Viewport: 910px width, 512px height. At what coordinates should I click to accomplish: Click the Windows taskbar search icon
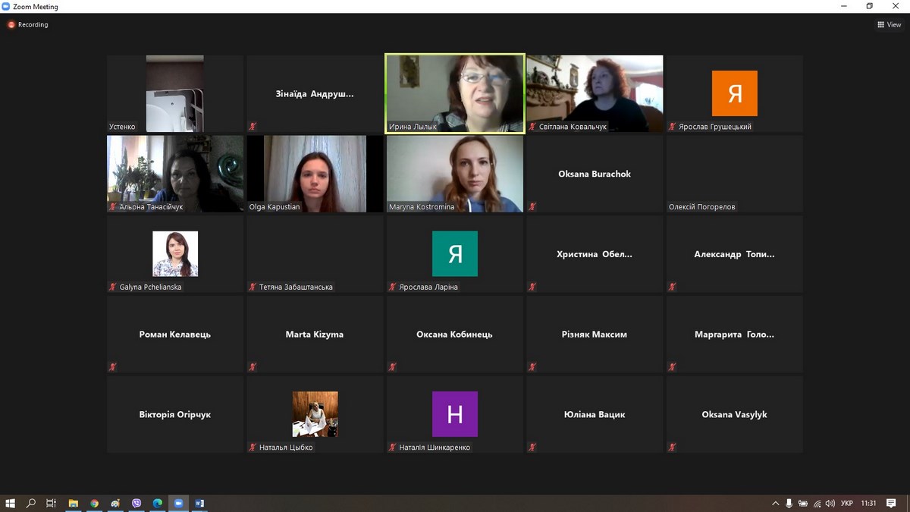[31, 503]
